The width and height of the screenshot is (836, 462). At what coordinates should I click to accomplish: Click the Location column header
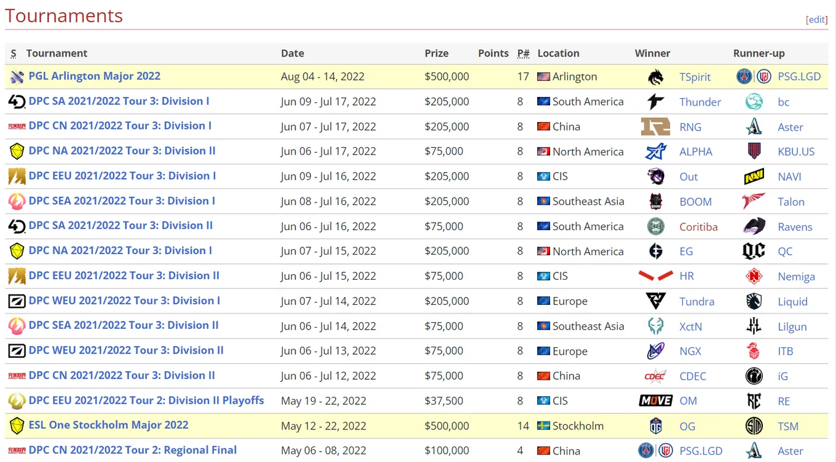click(558, 53)
